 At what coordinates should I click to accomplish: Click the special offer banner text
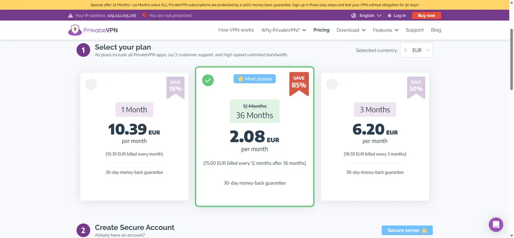pos(255,5)
